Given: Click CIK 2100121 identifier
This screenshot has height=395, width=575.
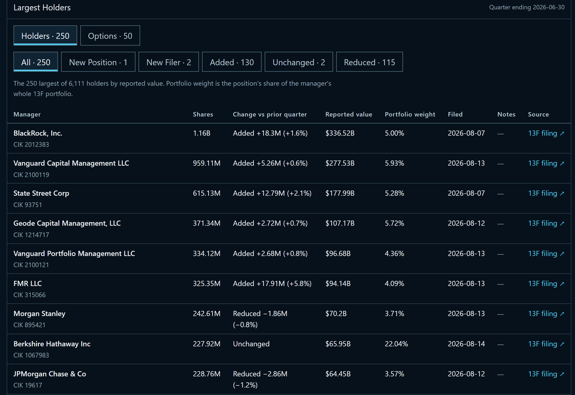Looking at the screenshot, I should [x=31, y=265].
